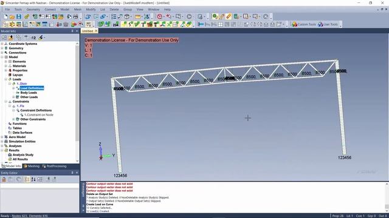
Task: Open the File menu
Action: 7,10
